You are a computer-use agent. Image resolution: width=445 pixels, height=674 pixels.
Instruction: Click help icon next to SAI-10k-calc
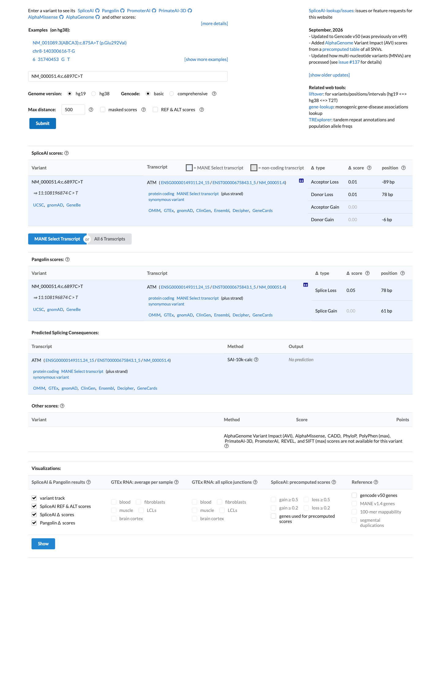click(x=256, y=360)
